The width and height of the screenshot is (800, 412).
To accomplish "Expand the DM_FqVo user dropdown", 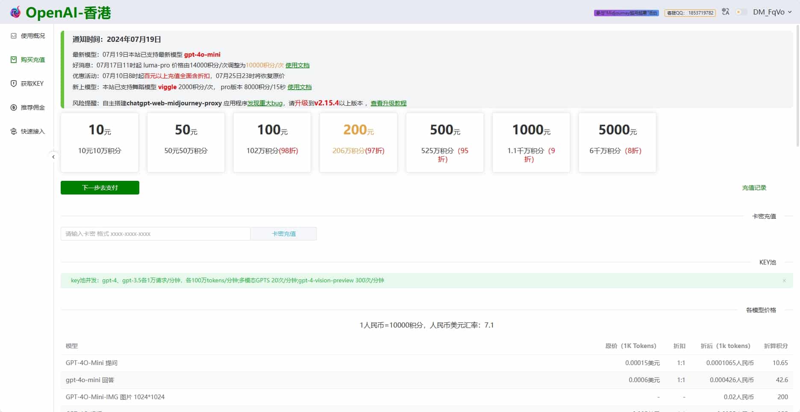I will coord(772,12).
